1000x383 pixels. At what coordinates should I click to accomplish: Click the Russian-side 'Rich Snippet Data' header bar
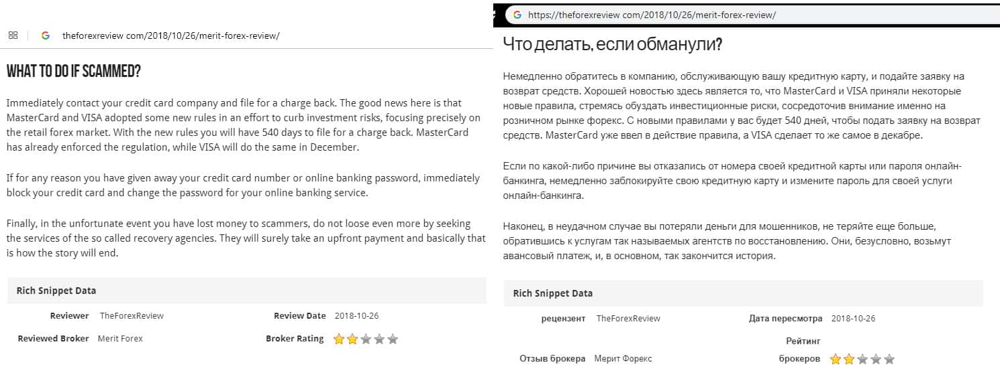[x=743, y=293]
